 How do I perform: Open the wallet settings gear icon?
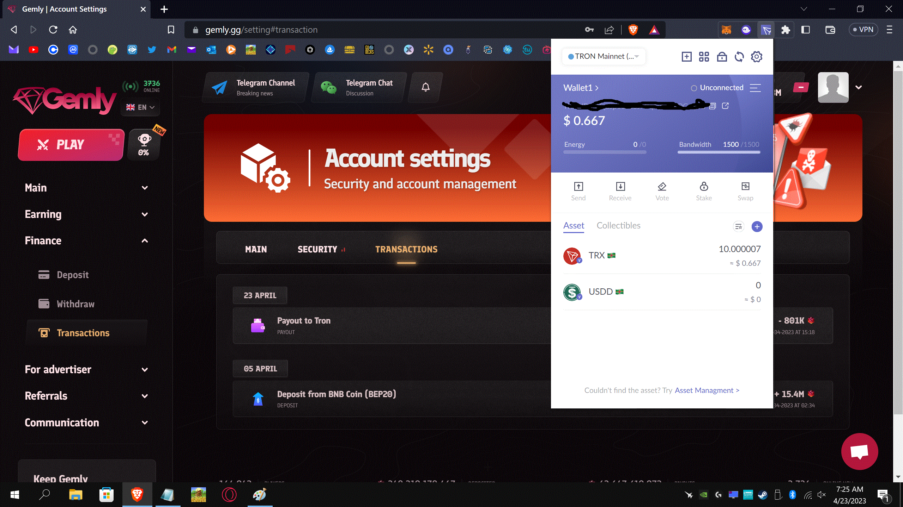click(x=756, y=57)
